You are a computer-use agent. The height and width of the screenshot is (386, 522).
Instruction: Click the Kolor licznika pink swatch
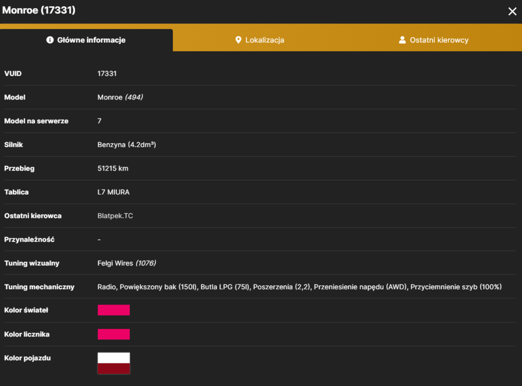tap(113, 334)
